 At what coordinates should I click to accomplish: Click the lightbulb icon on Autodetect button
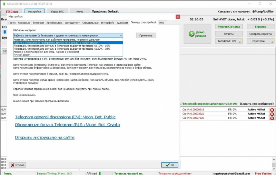tap(240, 41)
